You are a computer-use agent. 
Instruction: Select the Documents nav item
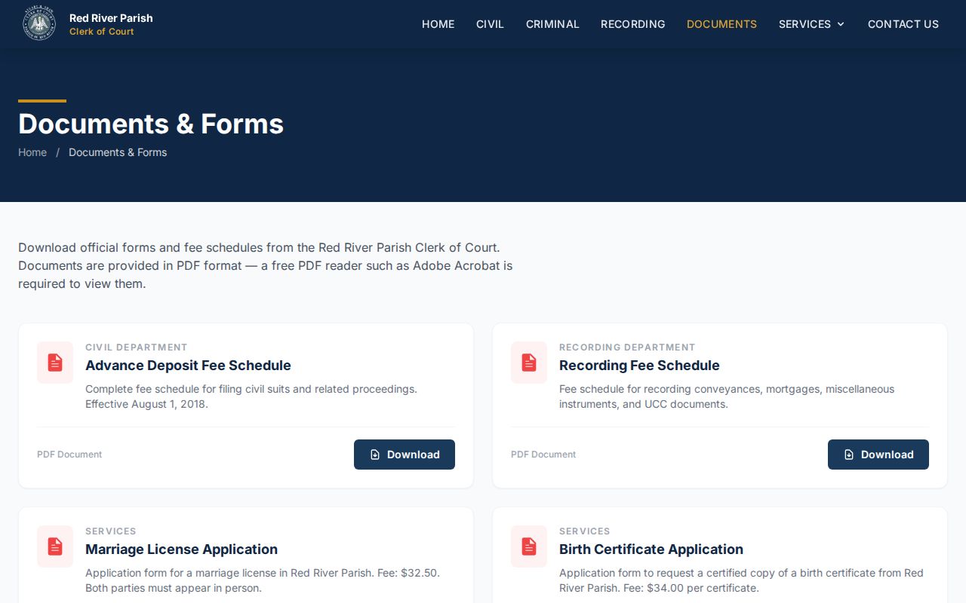721,24
